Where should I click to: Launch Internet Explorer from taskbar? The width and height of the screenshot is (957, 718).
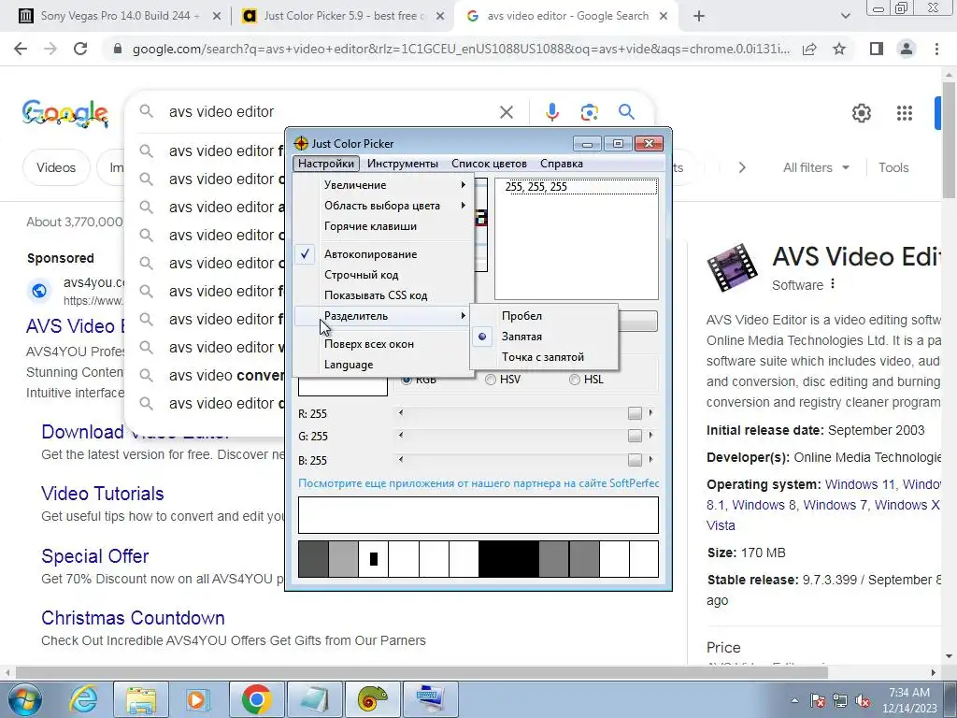click(83, 699)
